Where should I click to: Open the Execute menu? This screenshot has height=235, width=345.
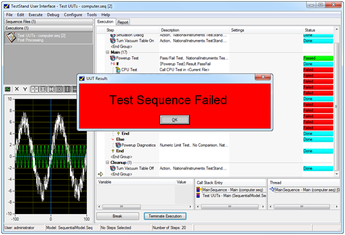[x=35, y=14]
